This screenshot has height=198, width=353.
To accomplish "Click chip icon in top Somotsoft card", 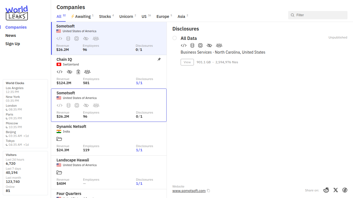I will coord(77,38).
